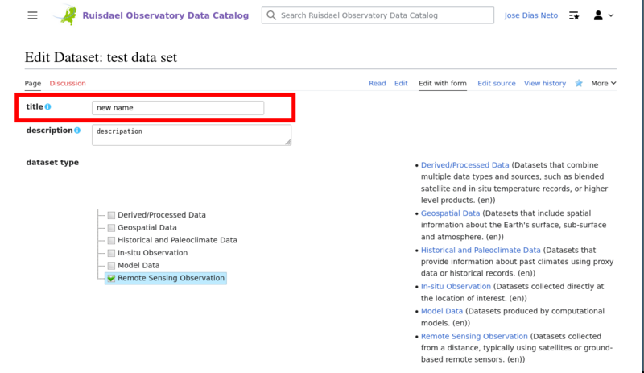This screenshot has width=644, height=373.
Task: Switch to the Read tab
Action: 377,83
